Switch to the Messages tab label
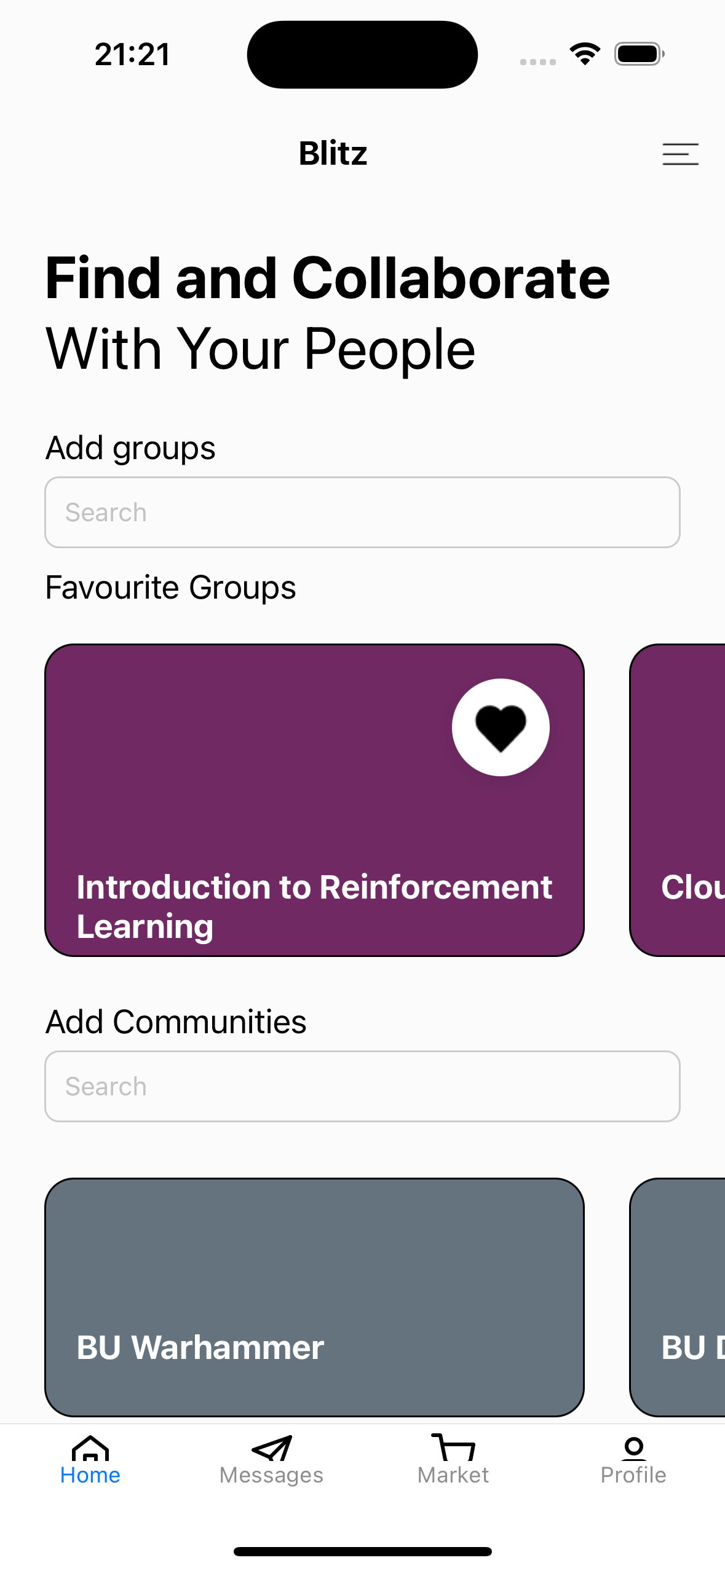725x1571 pixels. point(271,1475)
